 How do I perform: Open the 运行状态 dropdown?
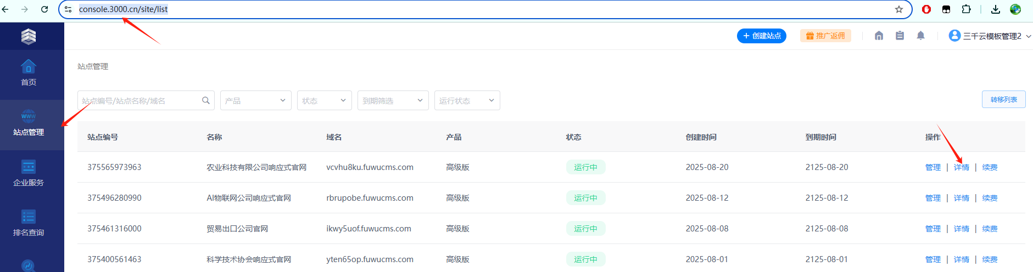(467, 100)
